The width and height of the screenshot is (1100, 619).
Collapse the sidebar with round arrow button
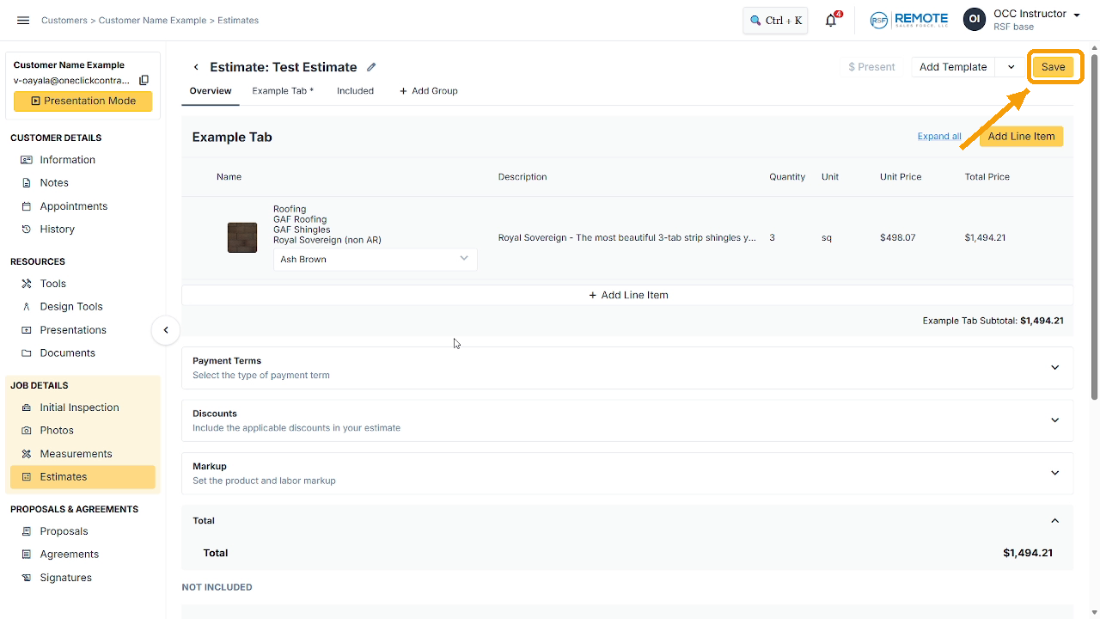166,330
